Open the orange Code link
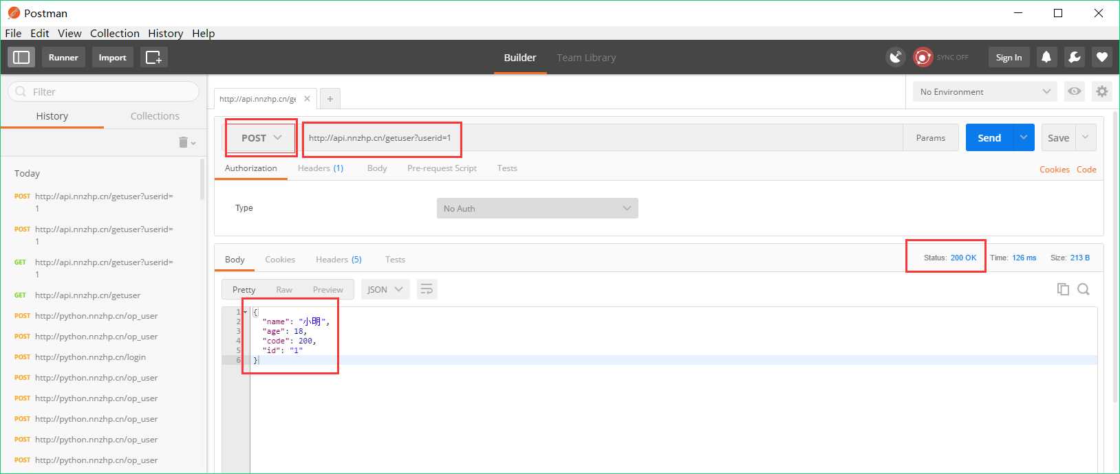This screenshot has height=474, width=1120. tap(1086, 170)
